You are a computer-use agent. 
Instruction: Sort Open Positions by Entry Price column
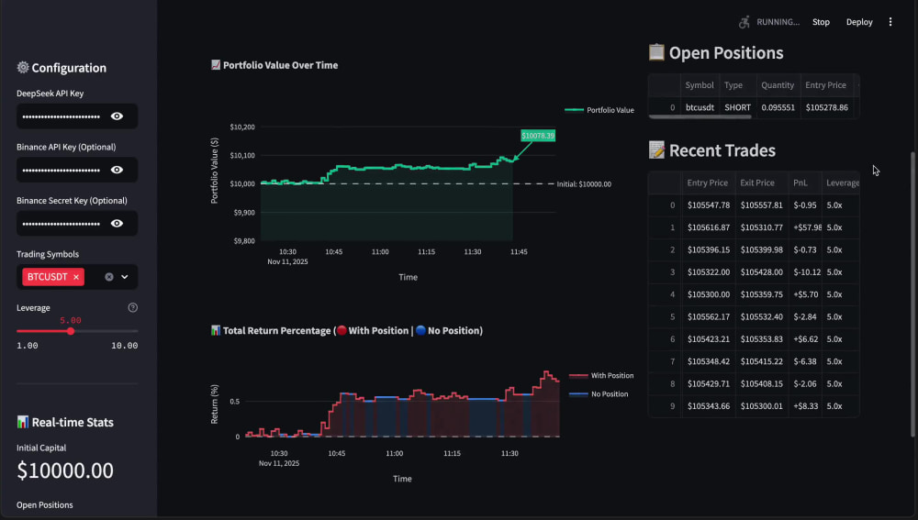pos(826,85)
